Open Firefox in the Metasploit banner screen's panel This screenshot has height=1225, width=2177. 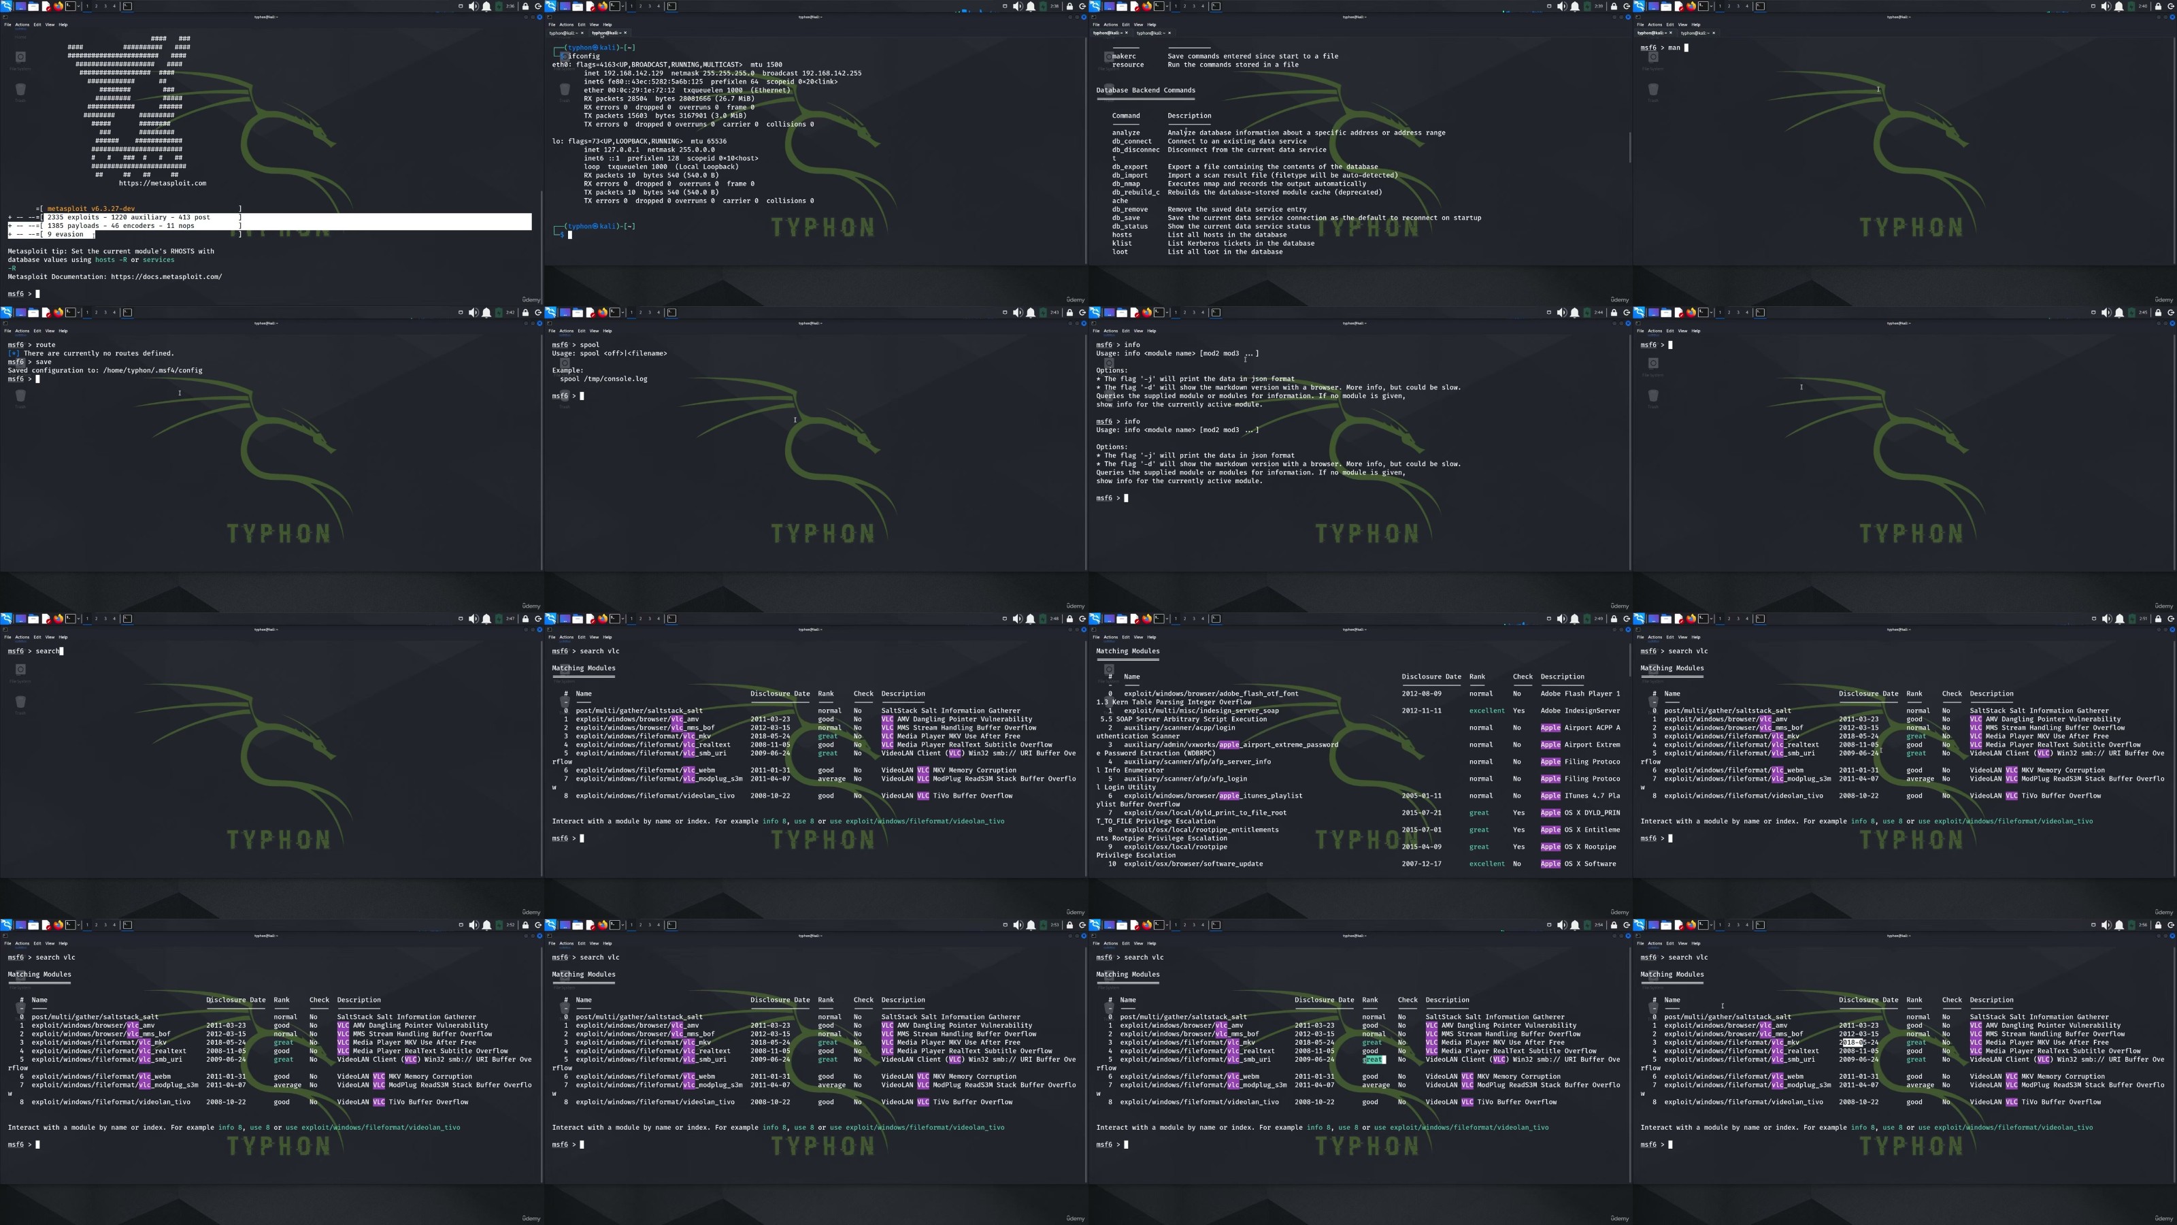click(59, 6)
